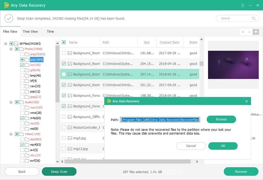Switch to preview pane view icon
The width and height of the screenshot is (263, 180).
tap(256, 32)
